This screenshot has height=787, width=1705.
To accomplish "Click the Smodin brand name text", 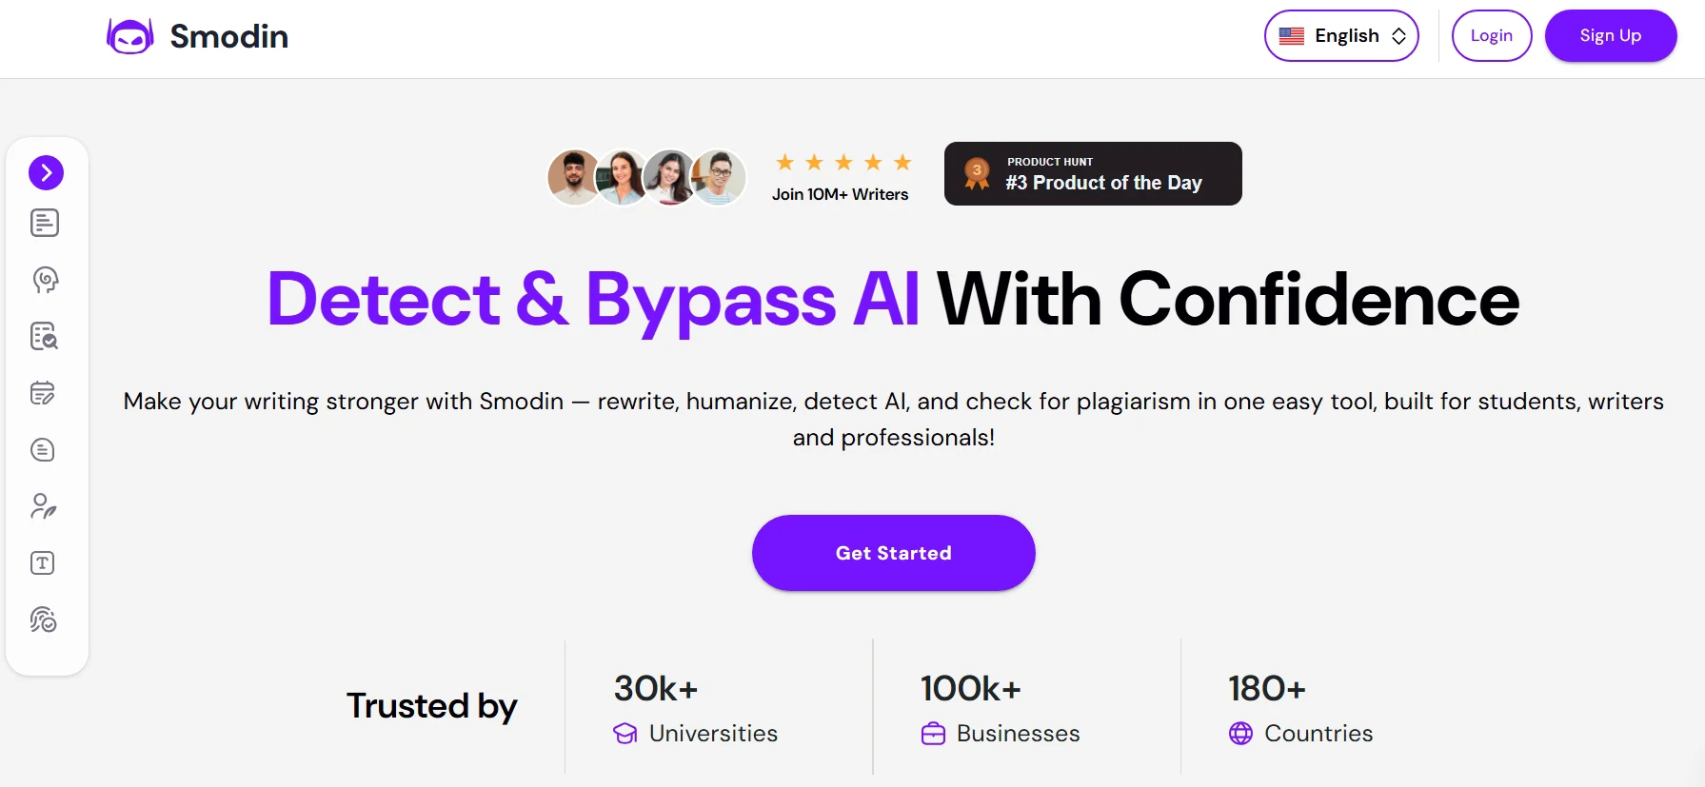I will 228,36.
